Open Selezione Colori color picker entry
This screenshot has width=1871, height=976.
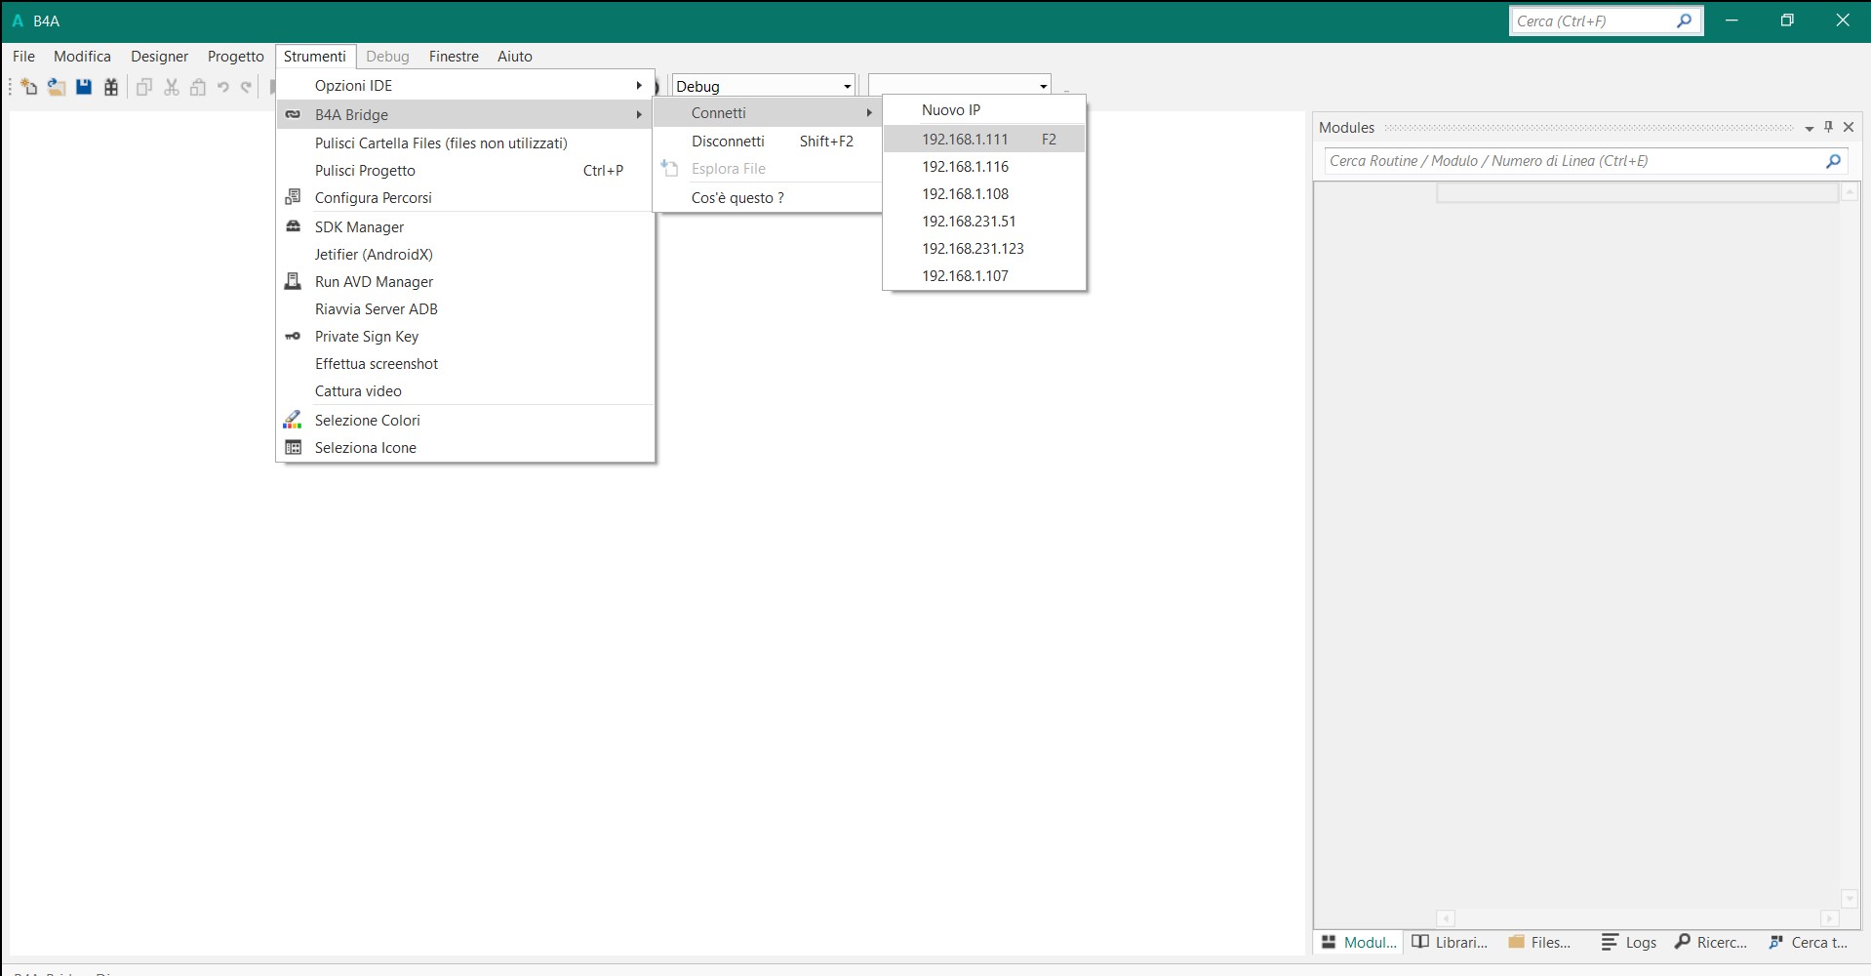click(465, 421)
